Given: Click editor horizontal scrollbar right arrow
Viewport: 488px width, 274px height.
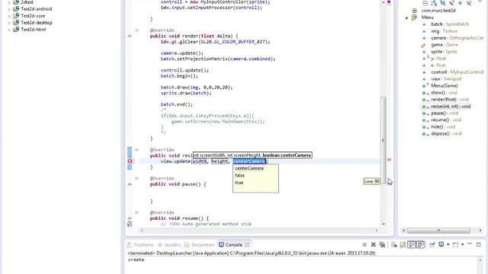Looking at the screenshot, I should click(x=377, y=231).
